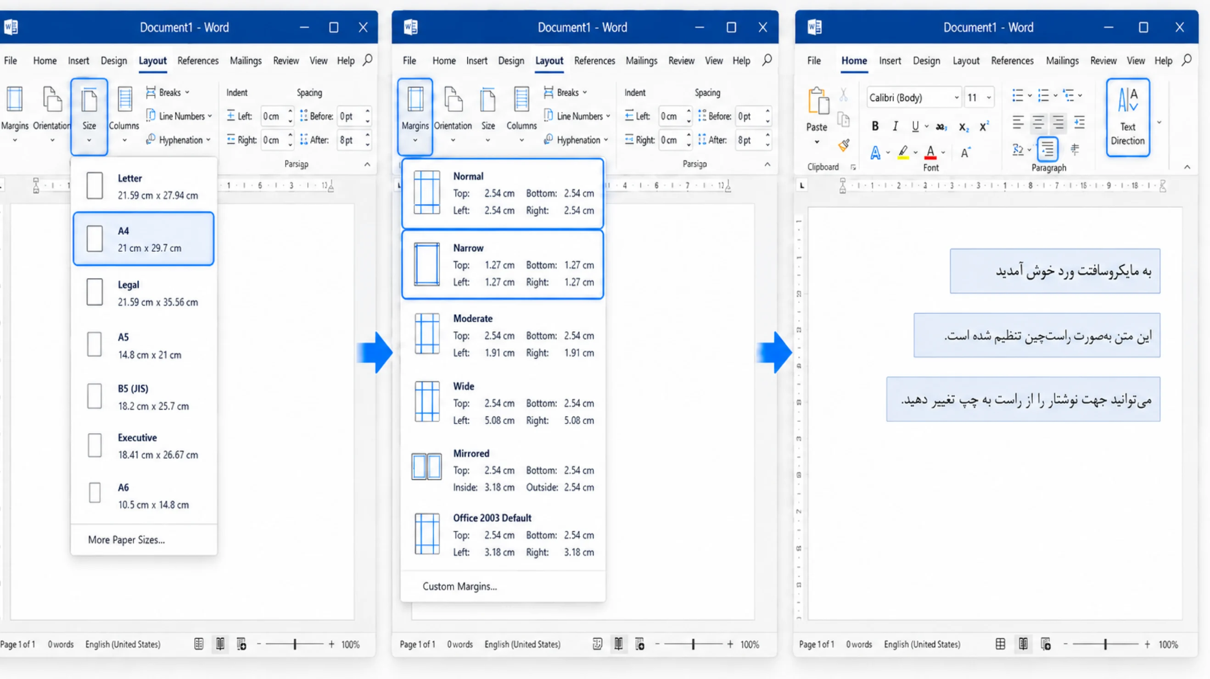Click the Size button in the Margins-menu window

[x=488, y=116]
